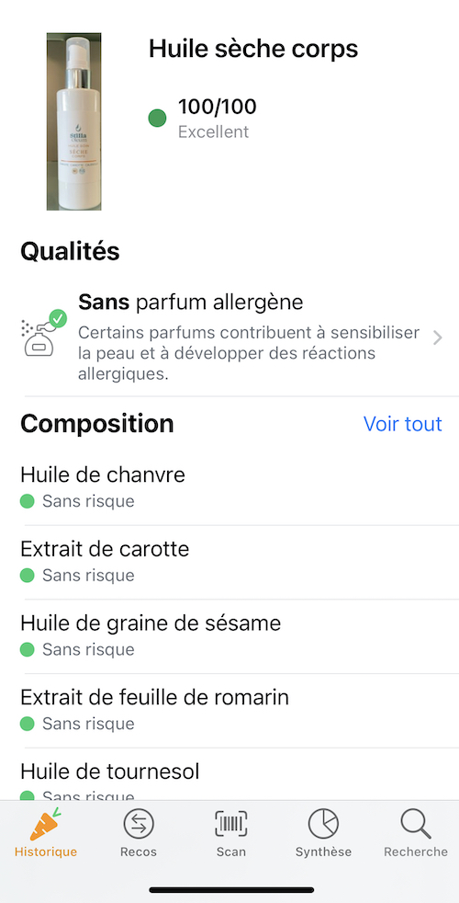Viewport: 459px width, 903px height.
Task: Open the Historique carrot tab
Action: [x=45, y=832]
